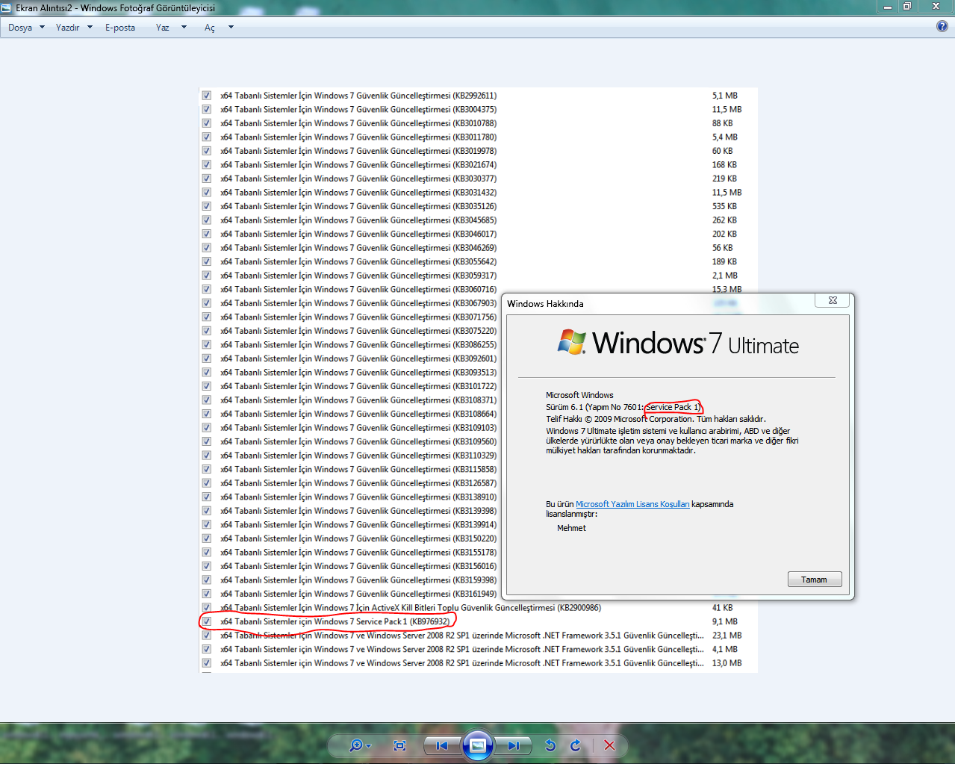Click the Photo Viewer app icon in the title bar

coord(7,7)
